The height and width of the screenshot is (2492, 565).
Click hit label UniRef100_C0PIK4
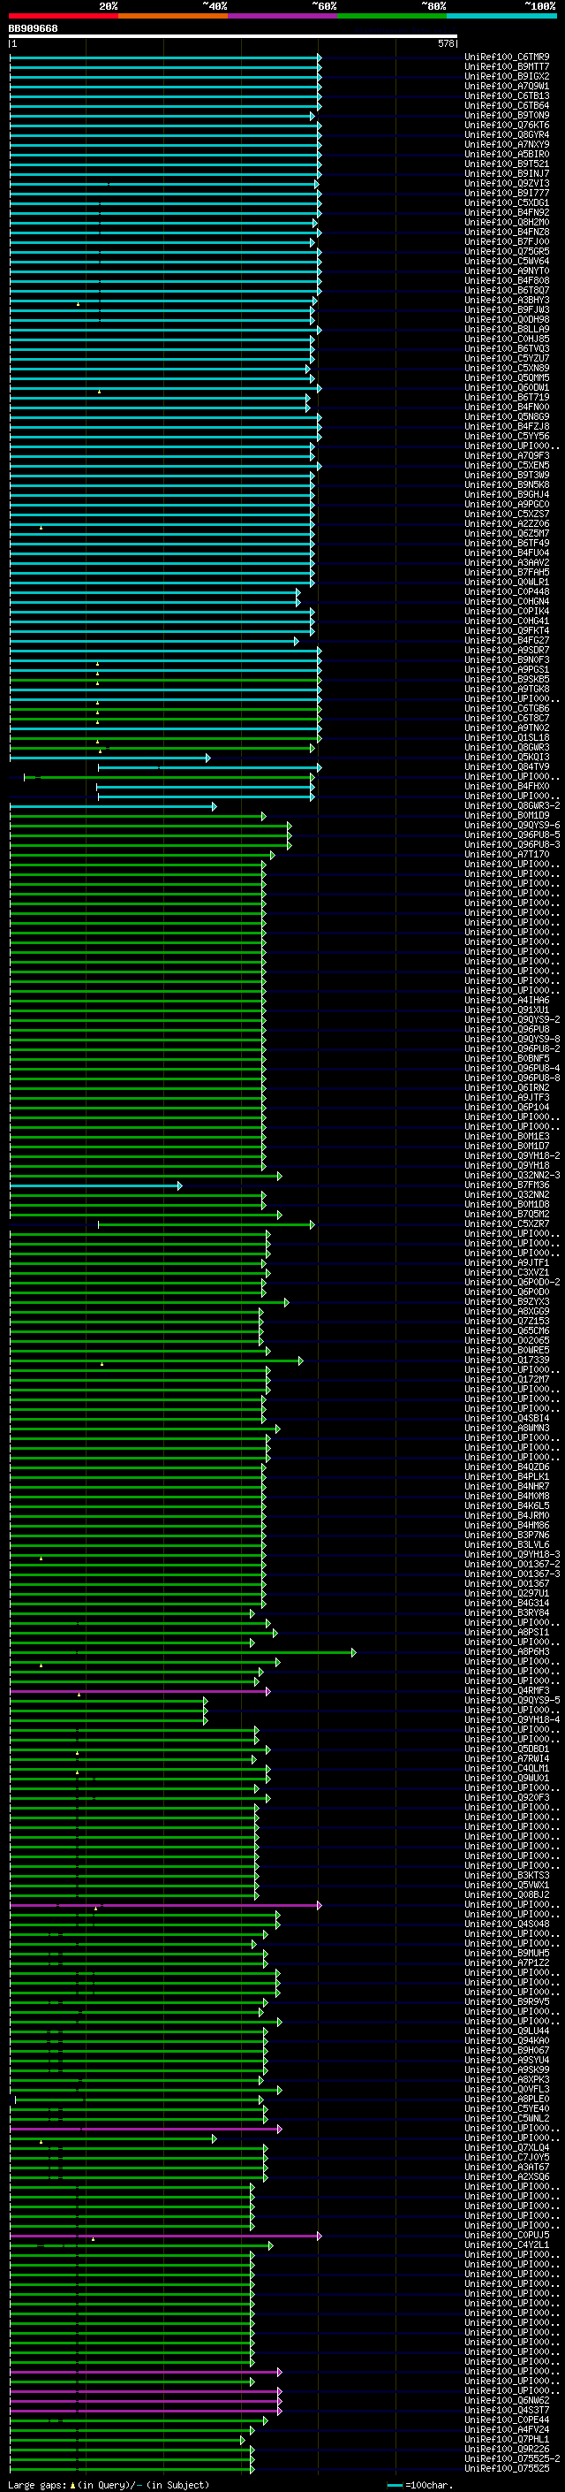pyautogui.click(x=507, y=611)
